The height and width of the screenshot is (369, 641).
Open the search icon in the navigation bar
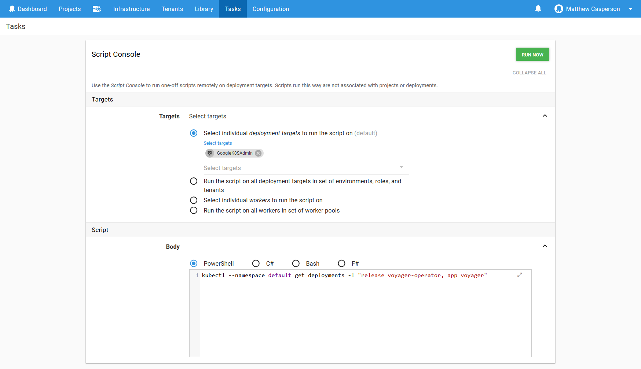(97, 9)
